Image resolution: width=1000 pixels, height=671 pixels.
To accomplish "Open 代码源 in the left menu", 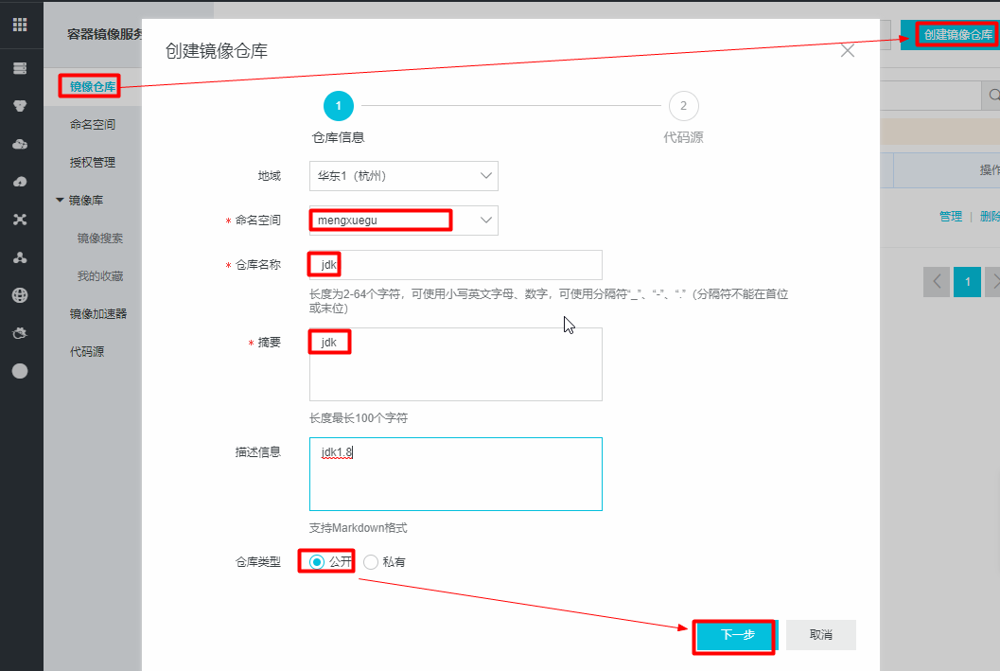I will coord(87,351).
